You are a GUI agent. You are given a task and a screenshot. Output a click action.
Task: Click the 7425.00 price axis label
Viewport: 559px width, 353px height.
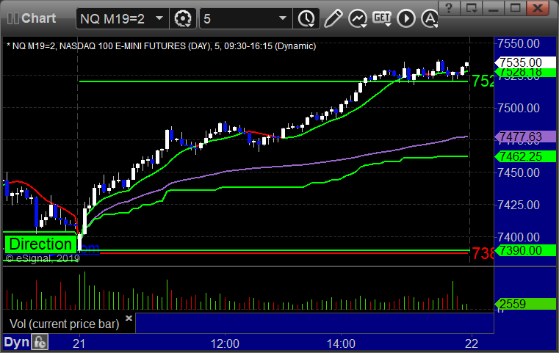pyautogui.click(x=519, y=205)
